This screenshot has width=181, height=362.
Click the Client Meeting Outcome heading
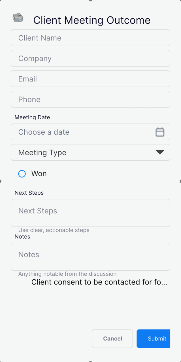click(92, 20)
